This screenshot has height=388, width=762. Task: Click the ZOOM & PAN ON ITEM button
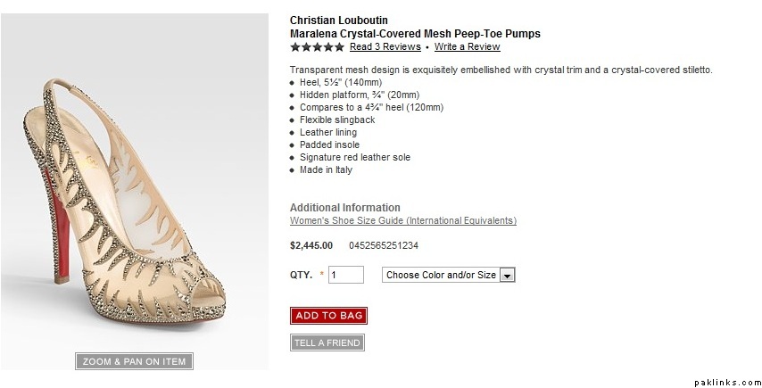click(134, 361)
